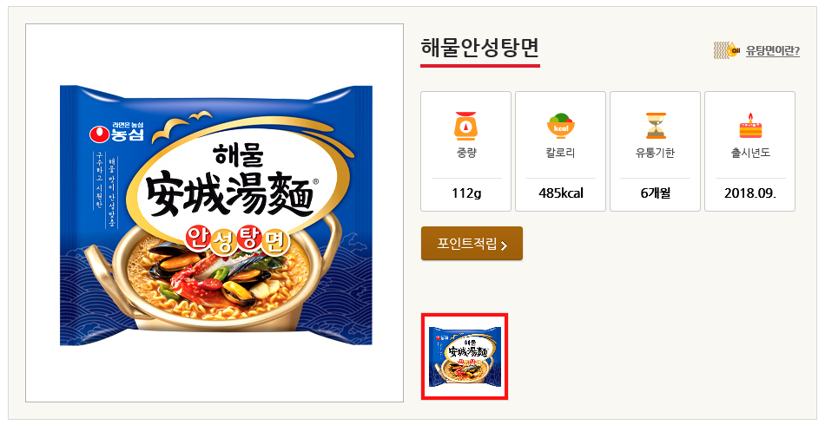Image resolution: width=825 pixels, height=438 pixels.
Task: Click the kcal calorie bowl icon
Action: (561, 126)
